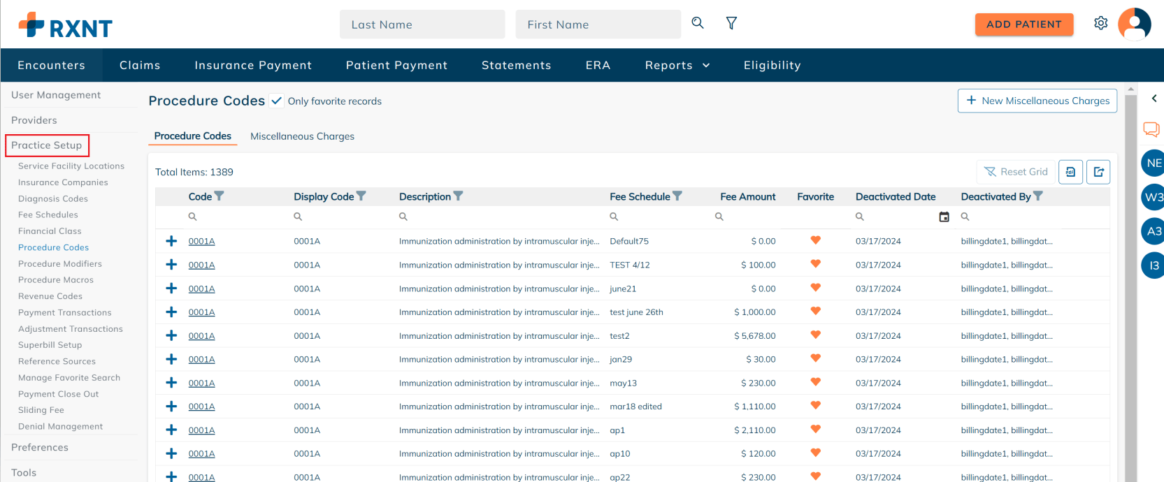
Task: Open Eligibility menu
Action: 773,65
